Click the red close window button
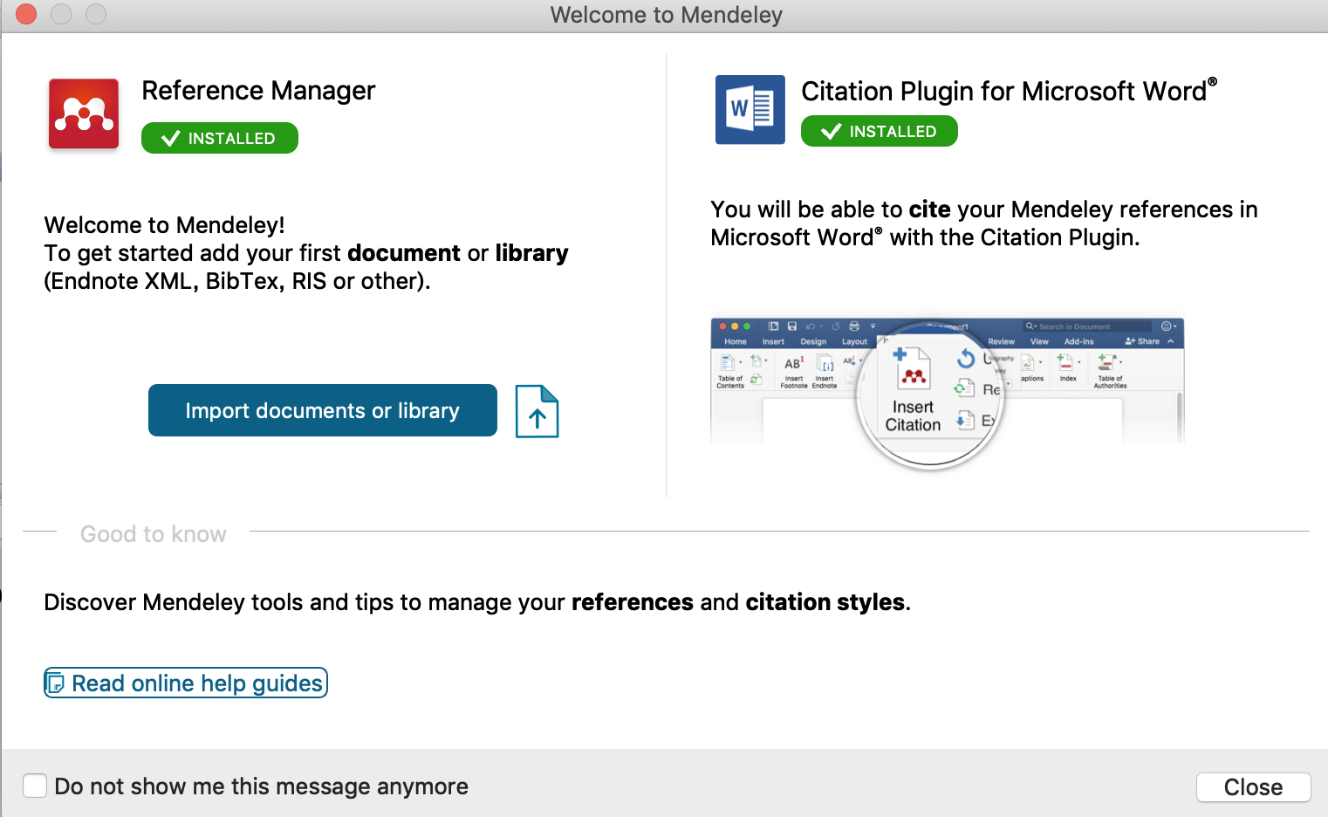1328x817 pixels. point(26,14)
